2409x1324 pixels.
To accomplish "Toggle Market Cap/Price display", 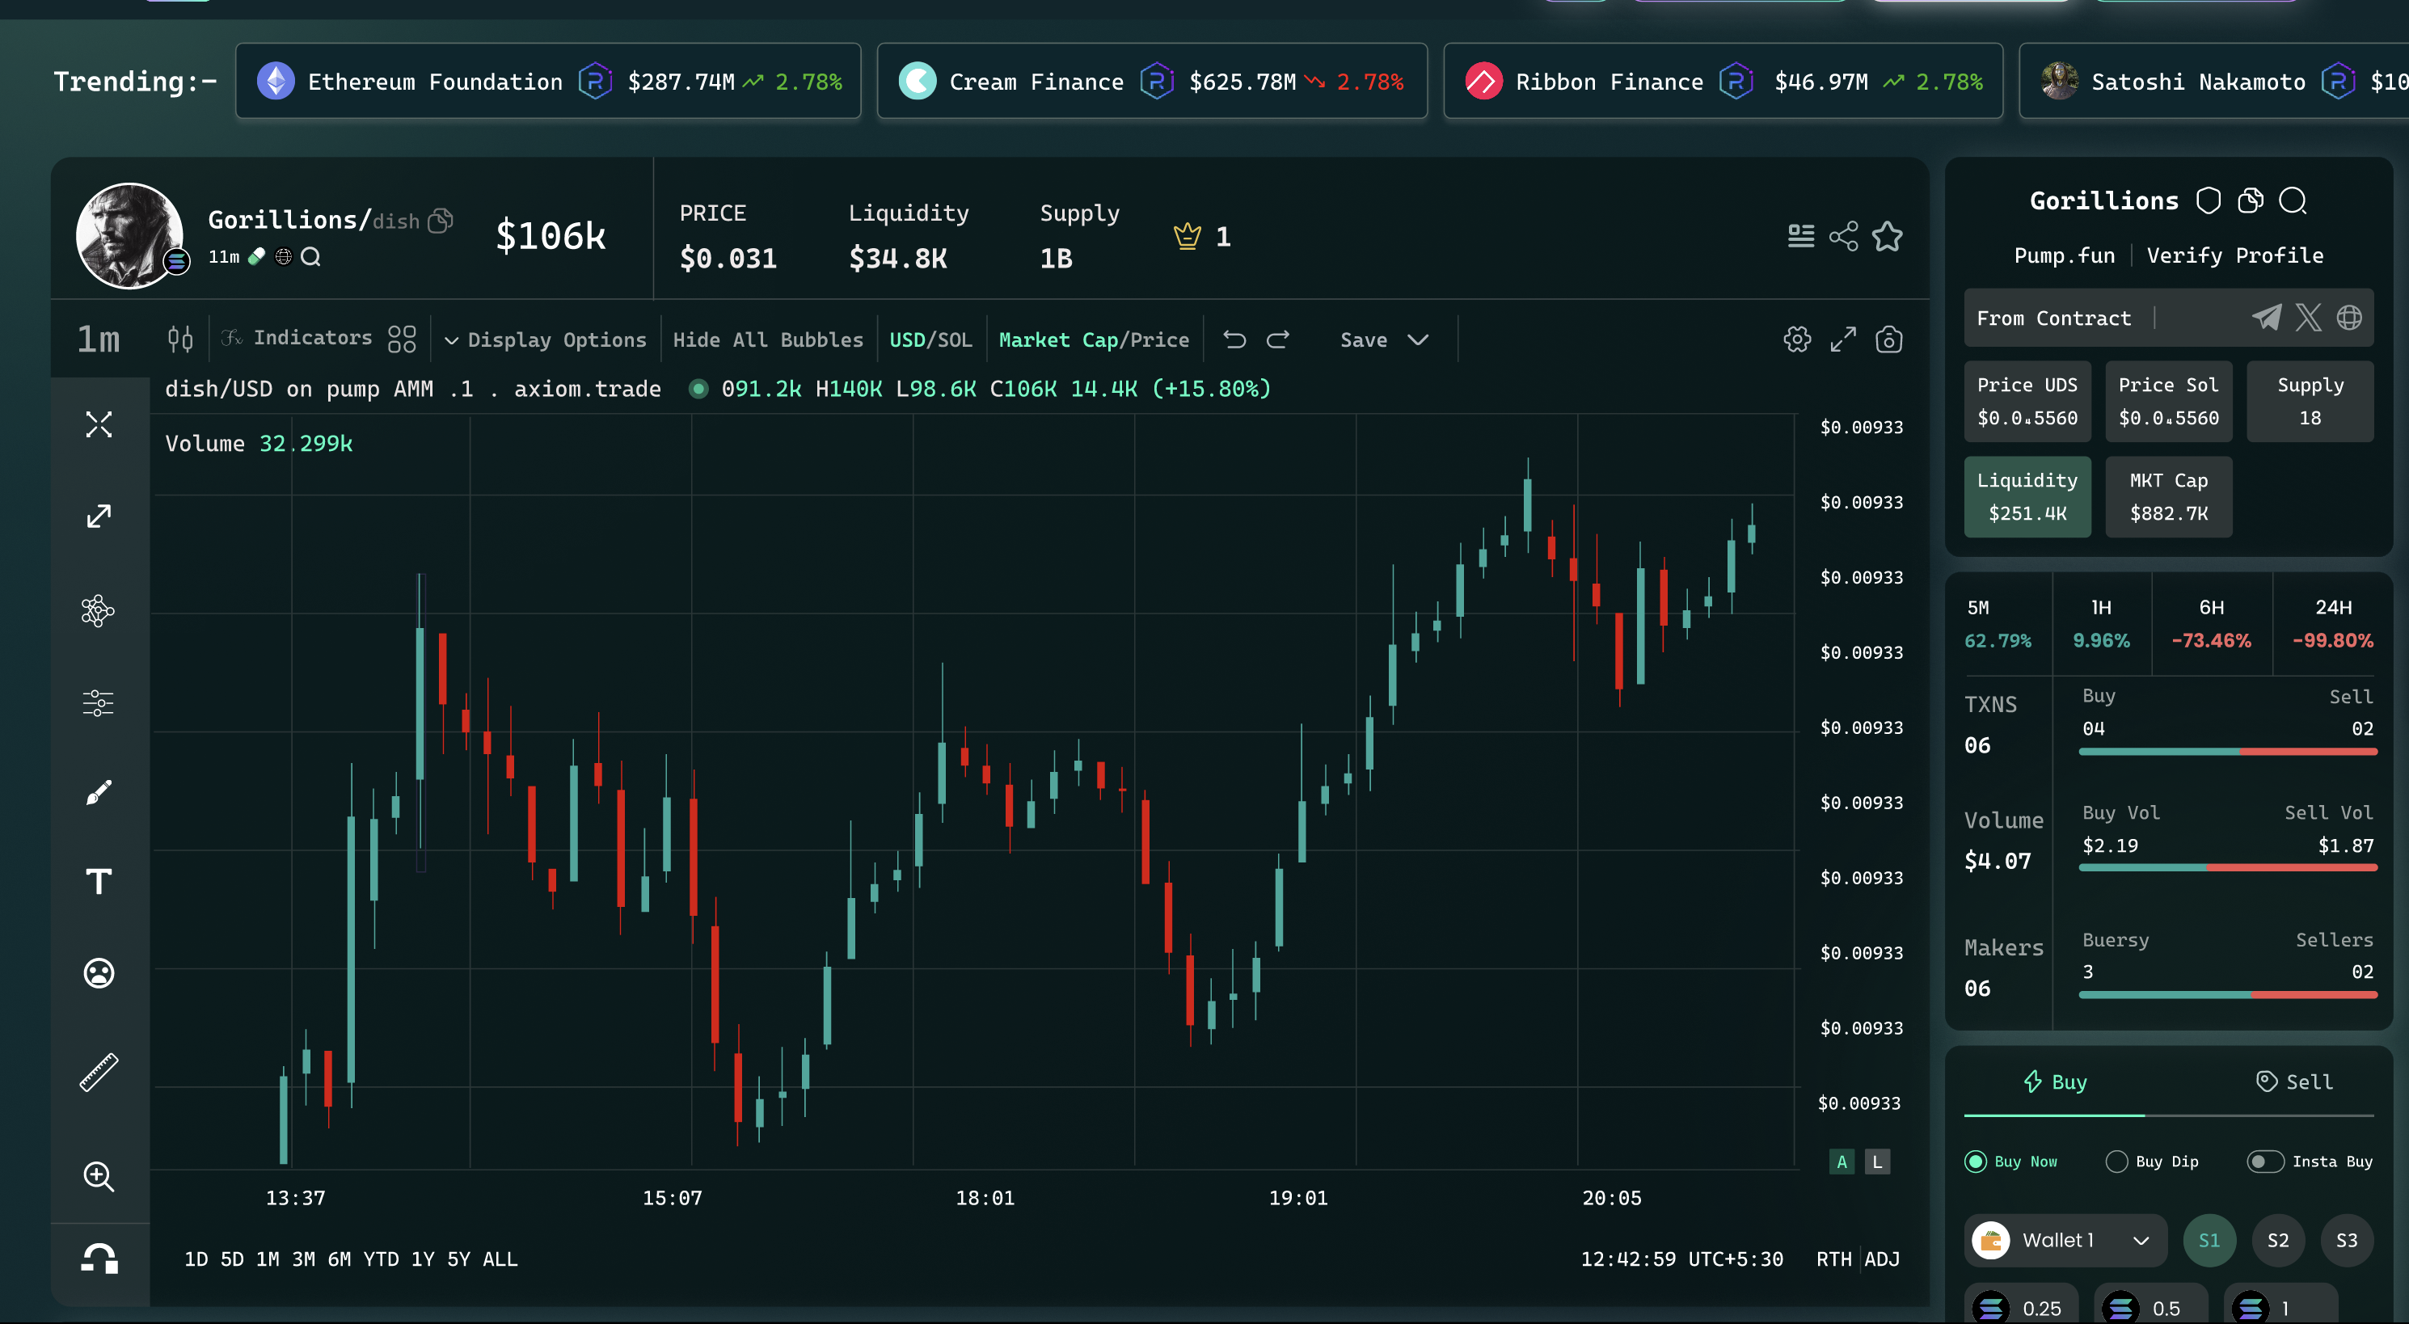I will 1093,339.
